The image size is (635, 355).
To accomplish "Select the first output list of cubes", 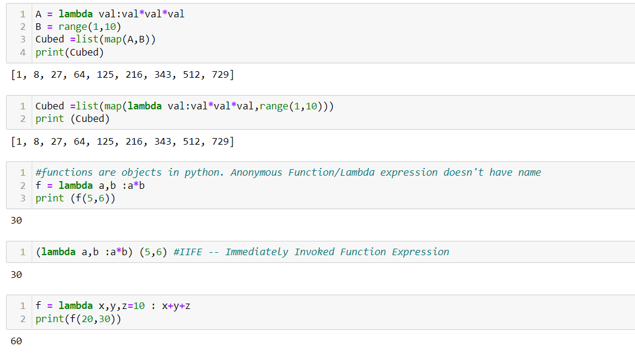I will [122, 75].
